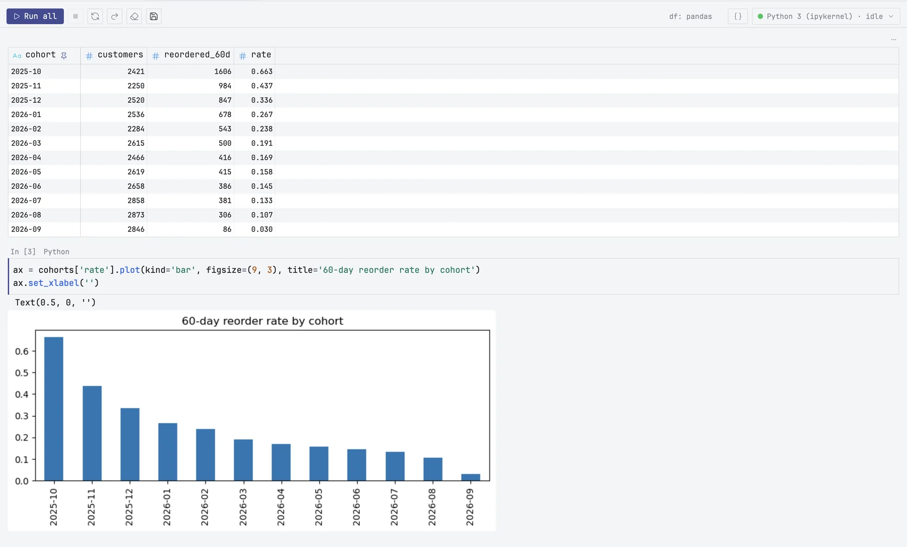Click the pin icon on the cohort column
This screenshot has width=907, height=547.
pos(64,55)
